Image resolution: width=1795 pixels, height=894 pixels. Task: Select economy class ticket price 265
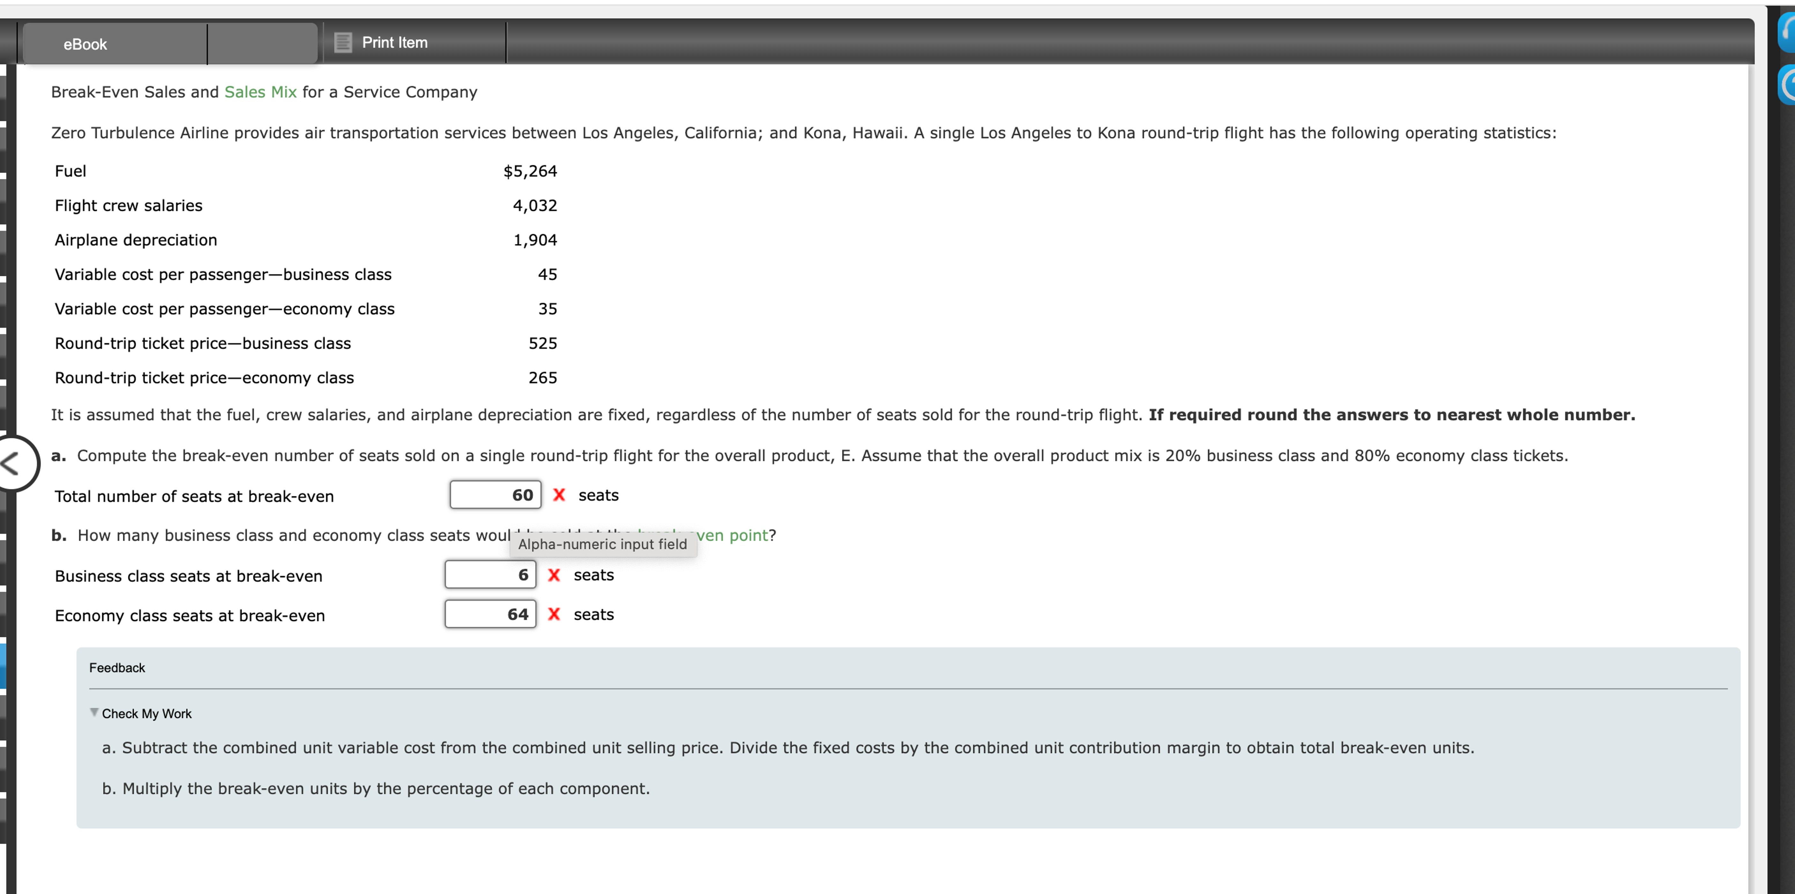543,378
